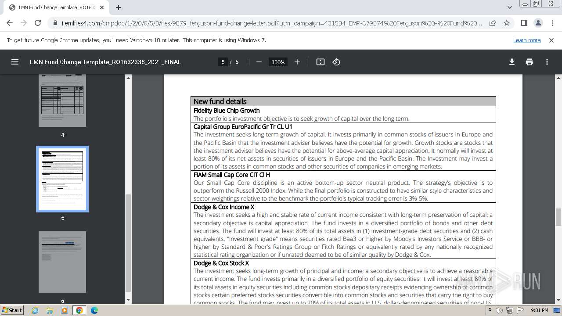Screen dimensions: 562x316
Task: Follow the Learn more link
Action: (527, 40)
